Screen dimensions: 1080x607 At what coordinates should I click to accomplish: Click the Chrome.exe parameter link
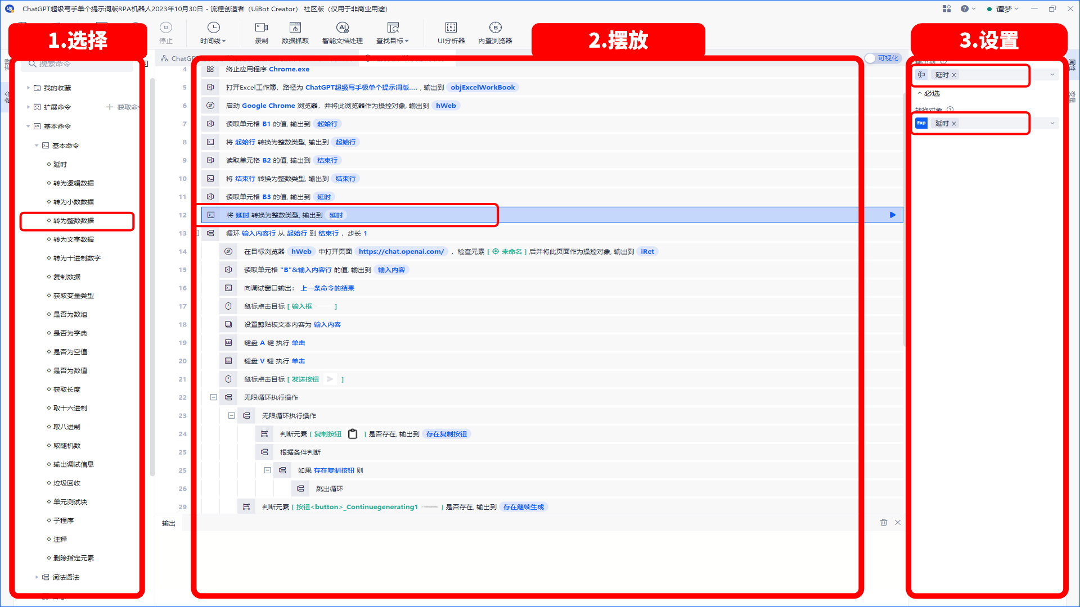[x=289, y=69]
